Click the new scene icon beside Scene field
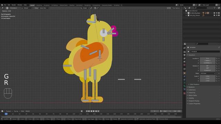221x124 pixels. pyautogui.click(x=194, y=5)
